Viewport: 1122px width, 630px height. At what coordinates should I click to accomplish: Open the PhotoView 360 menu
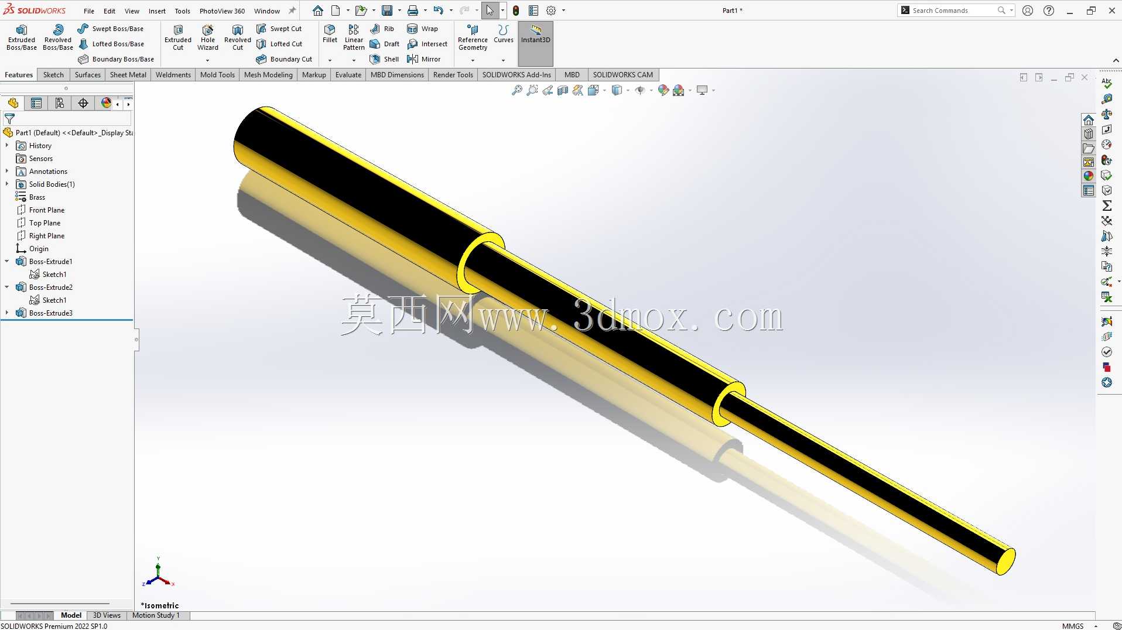[x=222, y=11]
